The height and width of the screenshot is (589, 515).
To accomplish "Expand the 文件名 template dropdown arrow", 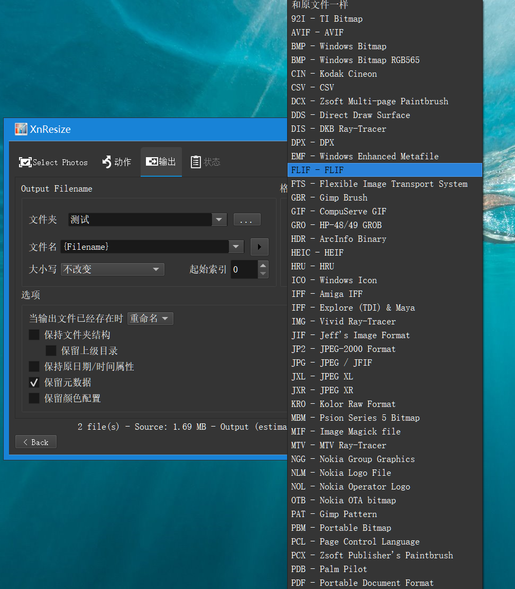I will [x=236, y=247].
